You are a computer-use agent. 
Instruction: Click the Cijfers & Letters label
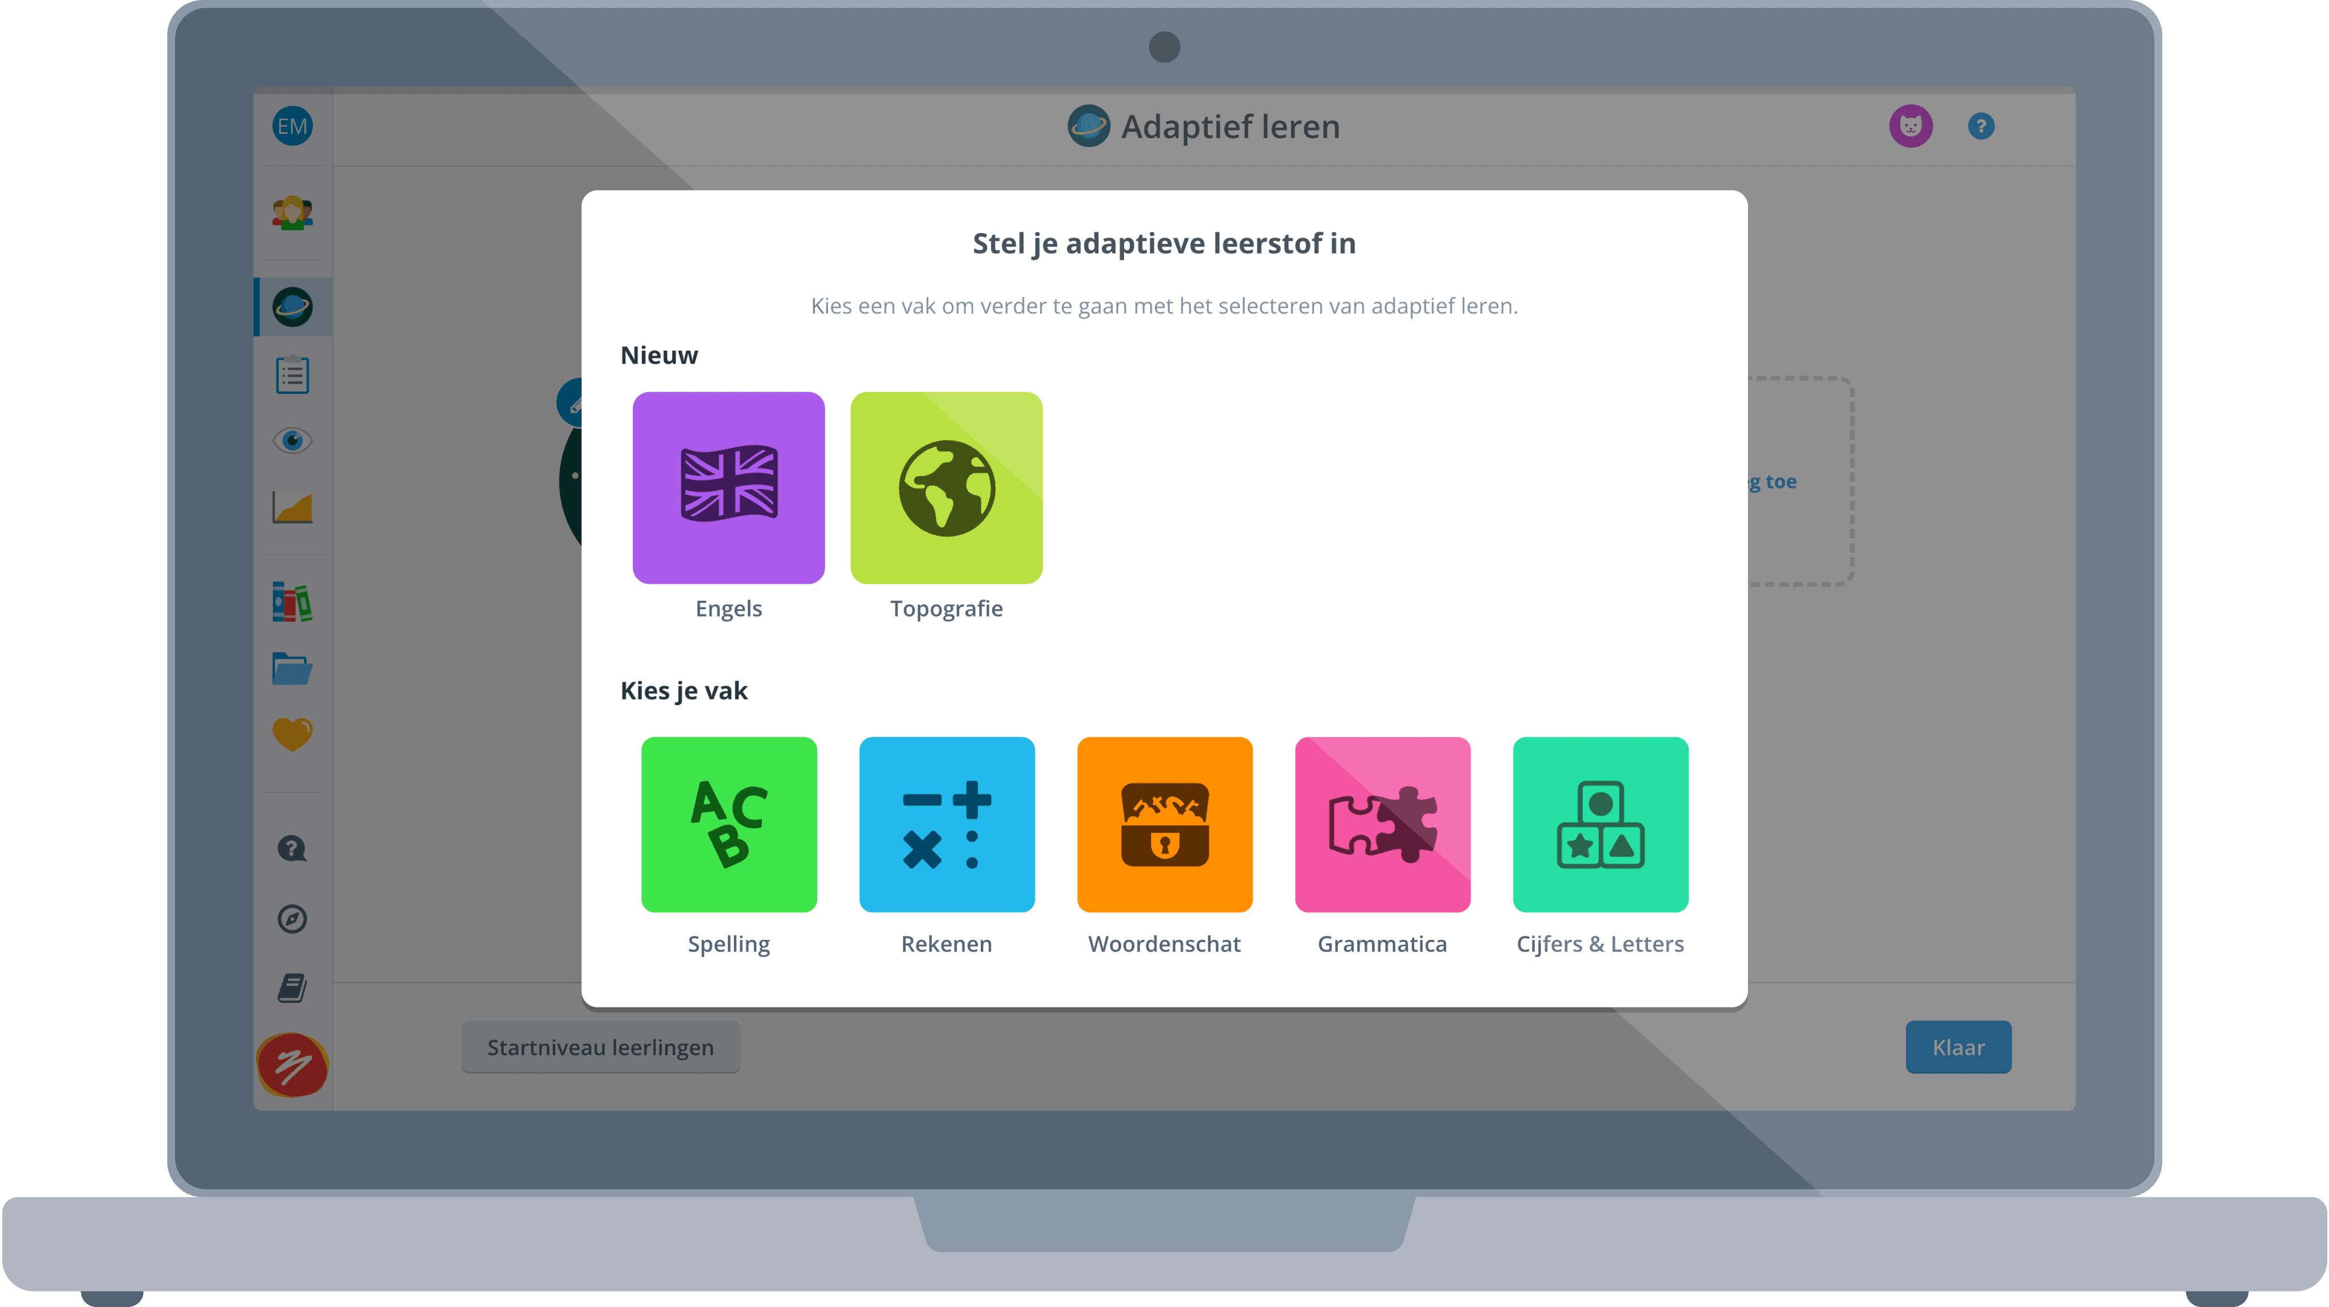coord(1600,944)
